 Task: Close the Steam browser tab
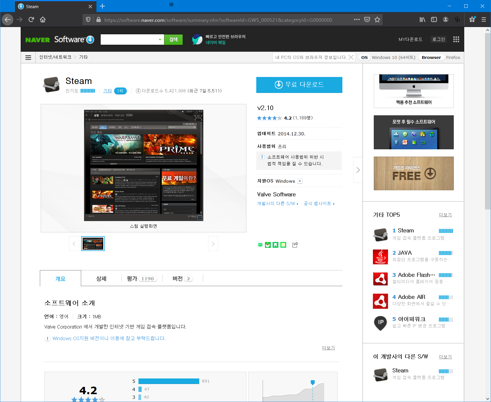click(x=90, y=6)
